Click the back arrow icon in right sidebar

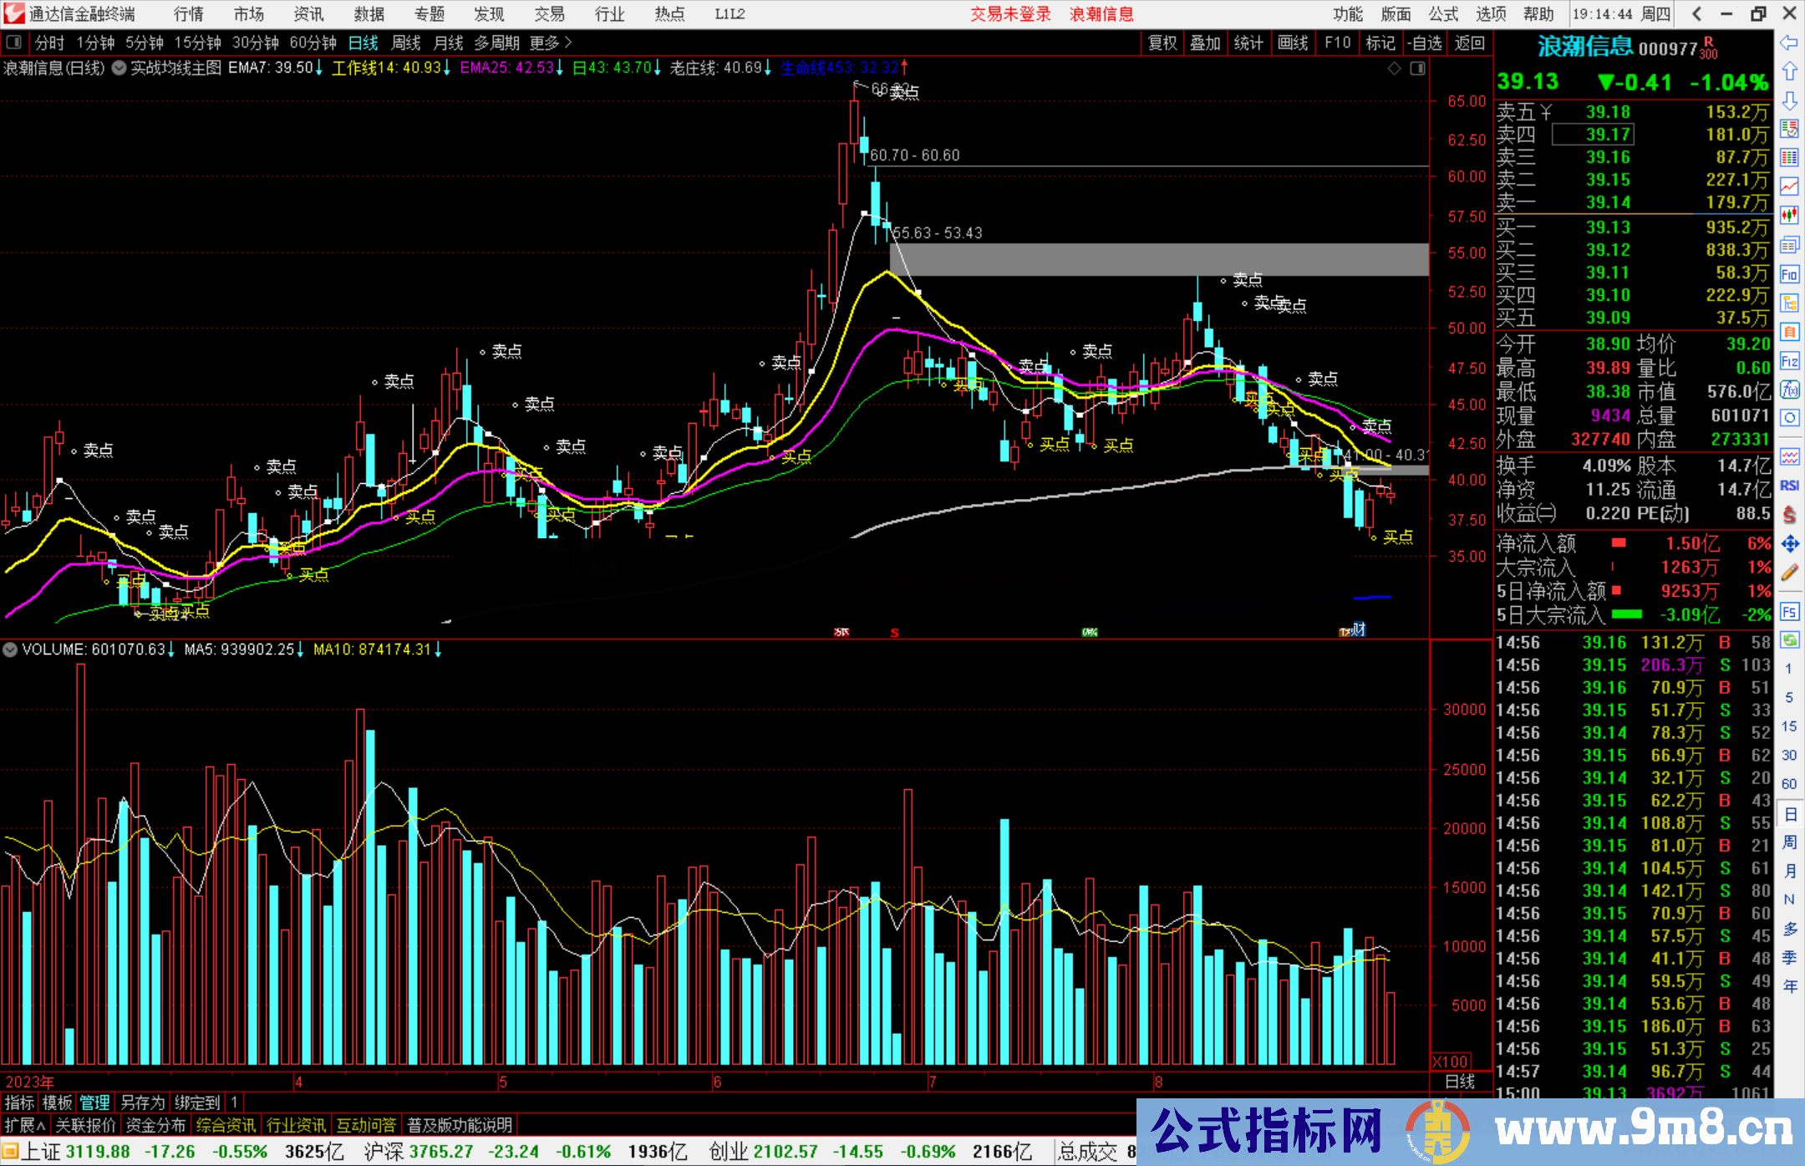coord(1789,43)
